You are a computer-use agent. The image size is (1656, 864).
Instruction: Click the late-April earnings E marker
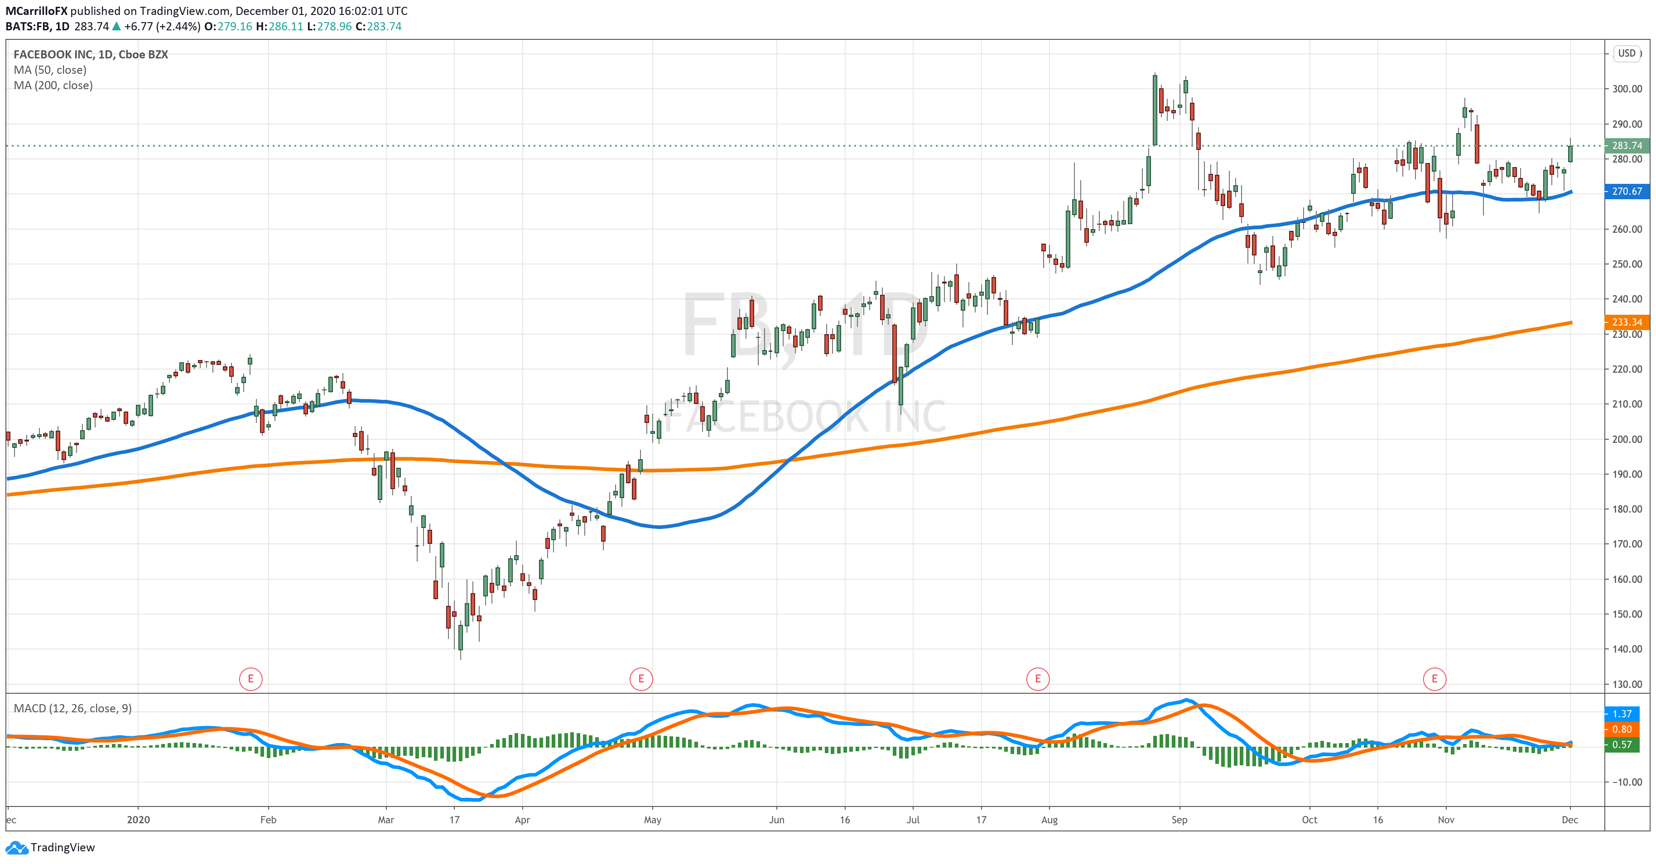(x=641, y=679)
